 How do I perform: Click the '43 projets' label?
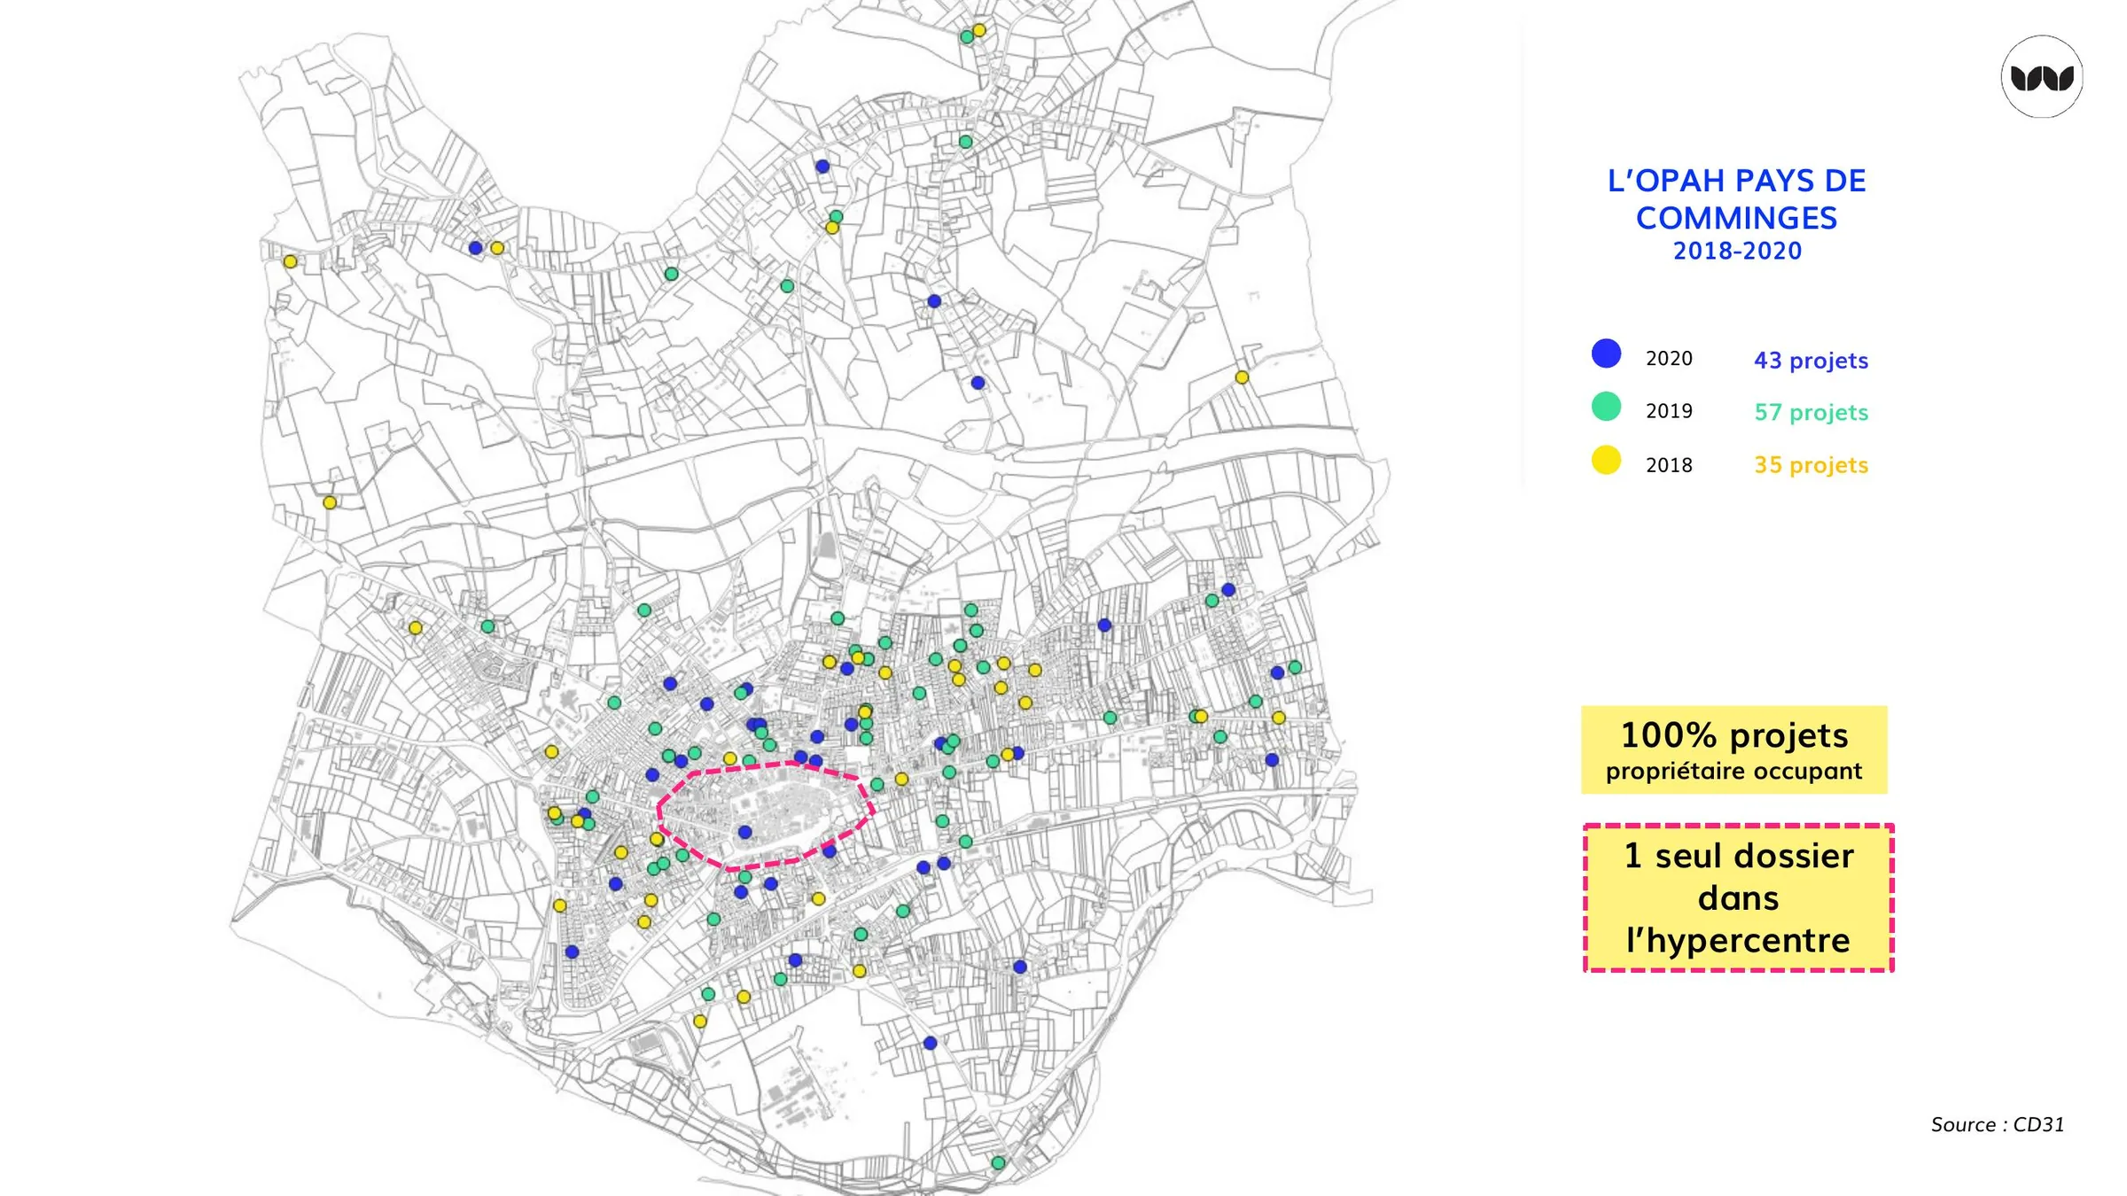click(x=1811, y=360)
